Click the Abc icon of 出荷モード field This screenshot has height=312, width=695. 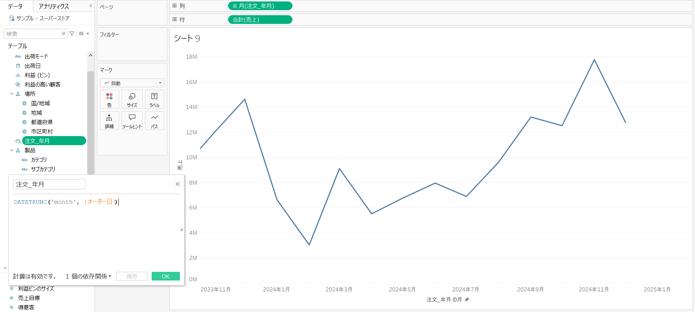pos(18,56)
